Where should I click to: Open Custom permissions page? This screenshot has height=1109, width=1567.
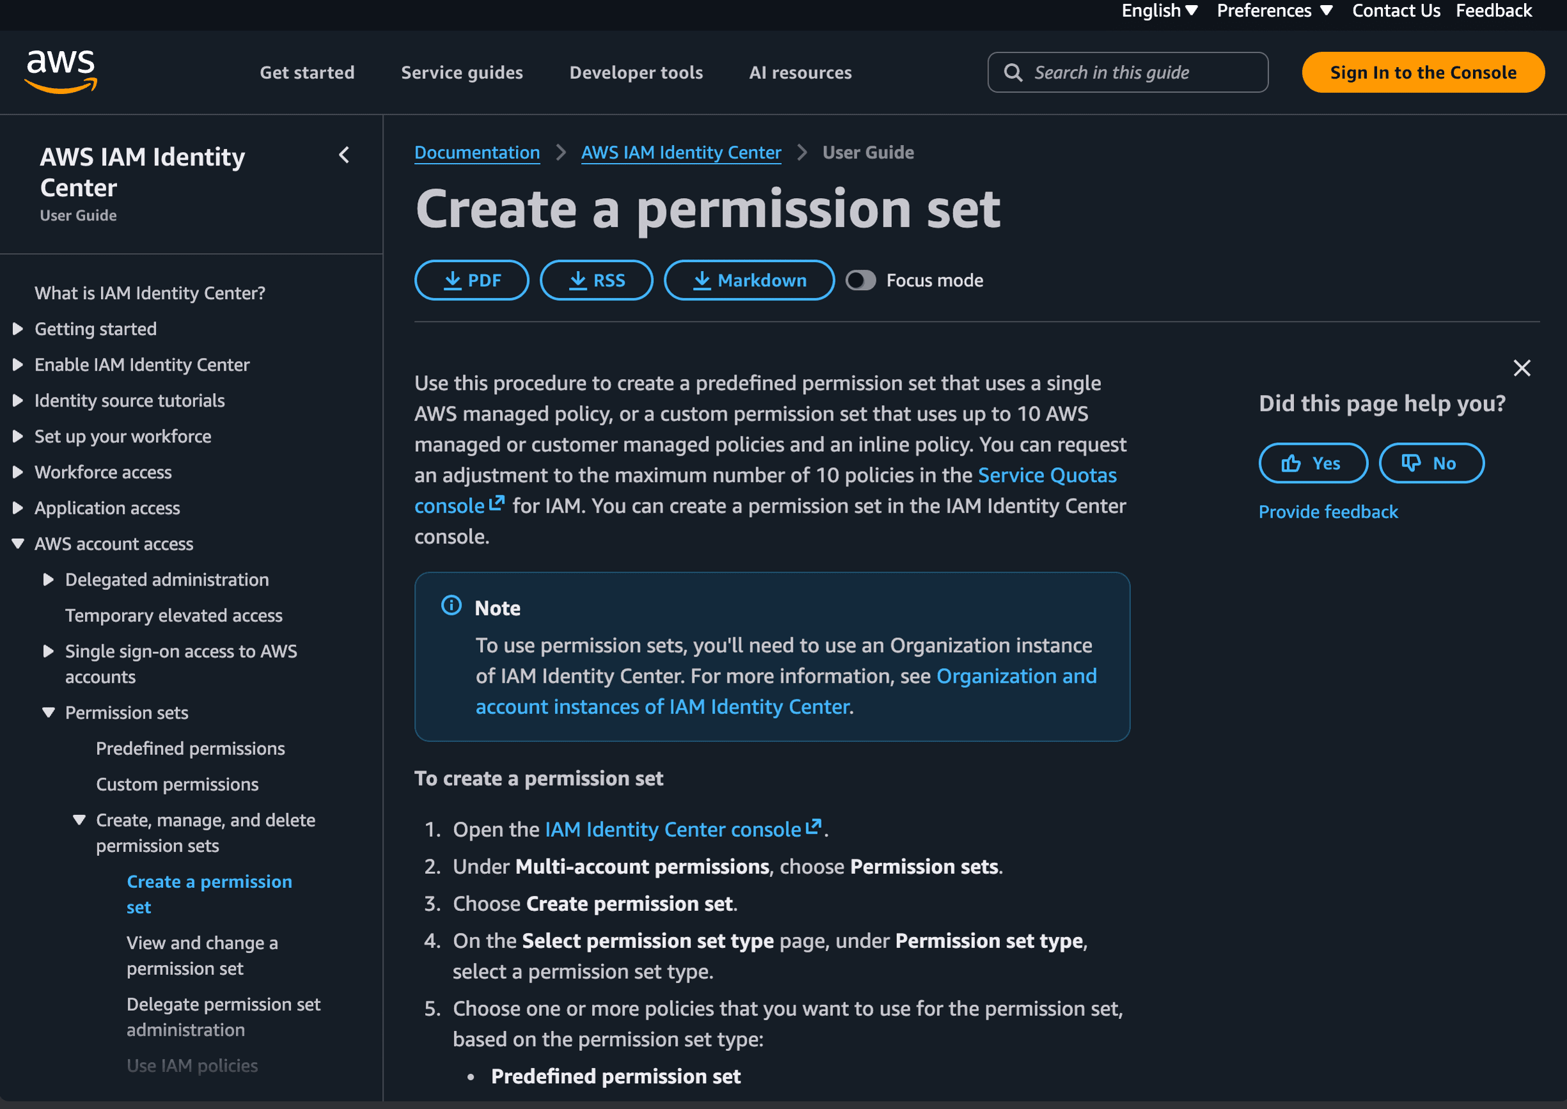pyautogui.click(x=177, y=785)
